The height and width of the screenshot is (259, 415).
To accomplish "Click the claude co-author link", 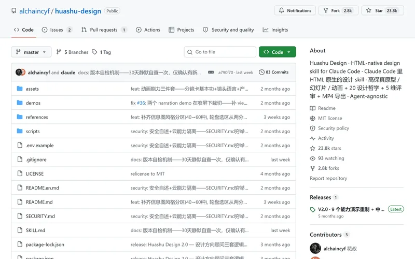I will click(x=68, y=73).
